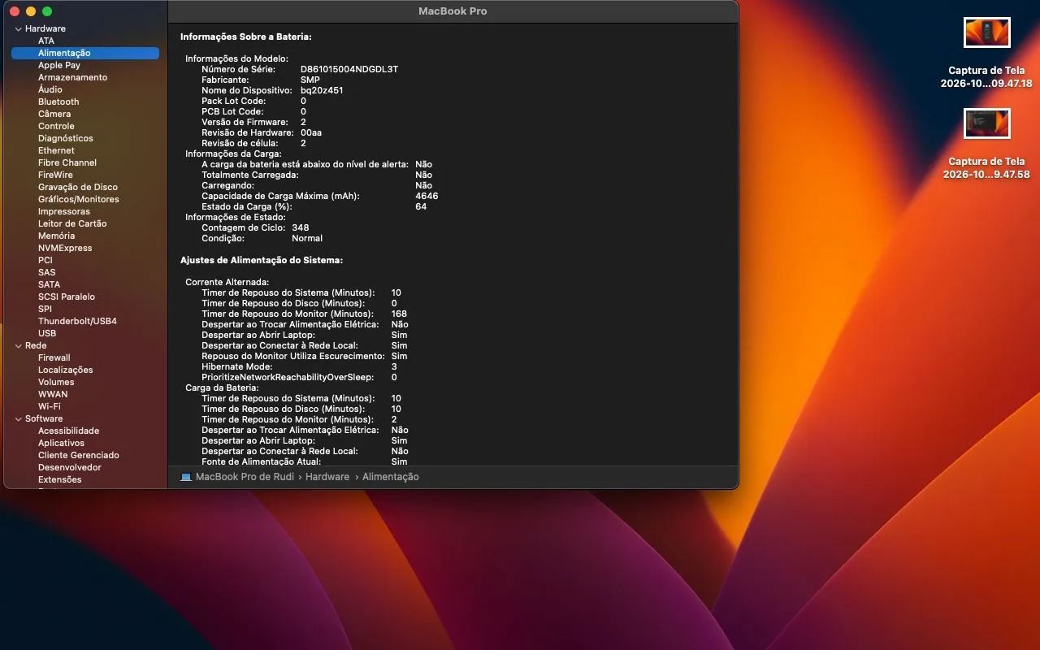Select SPI in the sidebar
Image resolution: width=1040 pixels, height=650 pixels.
(45, 309)
